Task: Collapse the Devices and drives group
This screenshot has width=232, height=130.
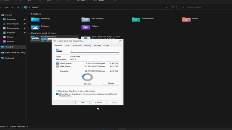Action: pyautogui.click(x=29, y=33)
